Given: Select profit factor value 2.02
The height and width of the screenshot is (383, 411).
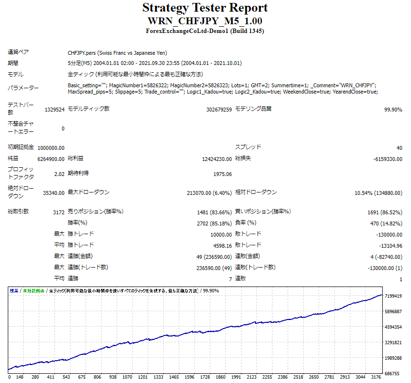Looking at the screenshot, I should click(x=59, y=174).
